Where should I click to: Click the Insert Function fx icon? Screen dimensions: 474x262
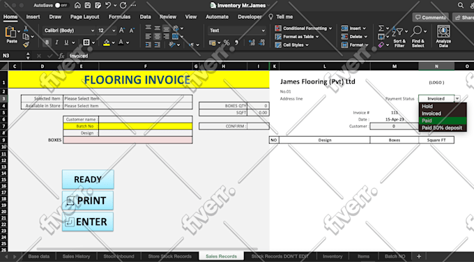(x=61, y=56)
